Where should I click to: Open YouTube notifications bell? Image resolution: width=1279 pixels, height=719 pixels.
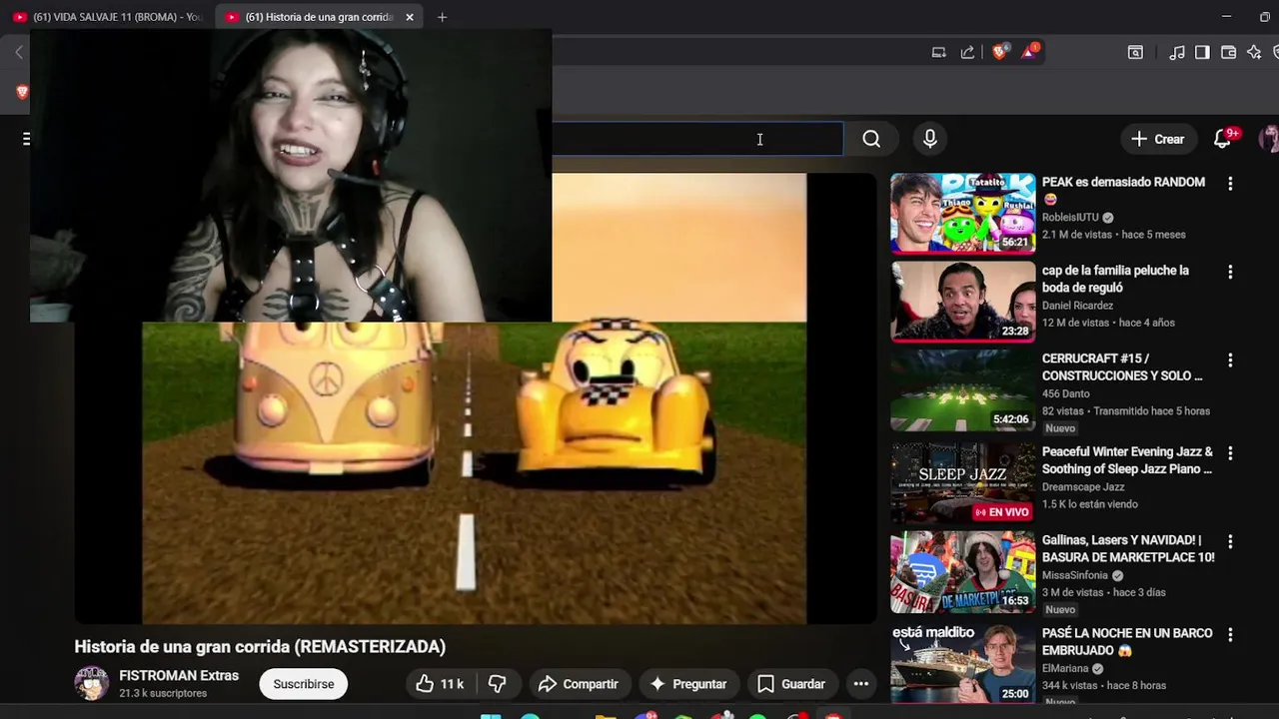1223,139
